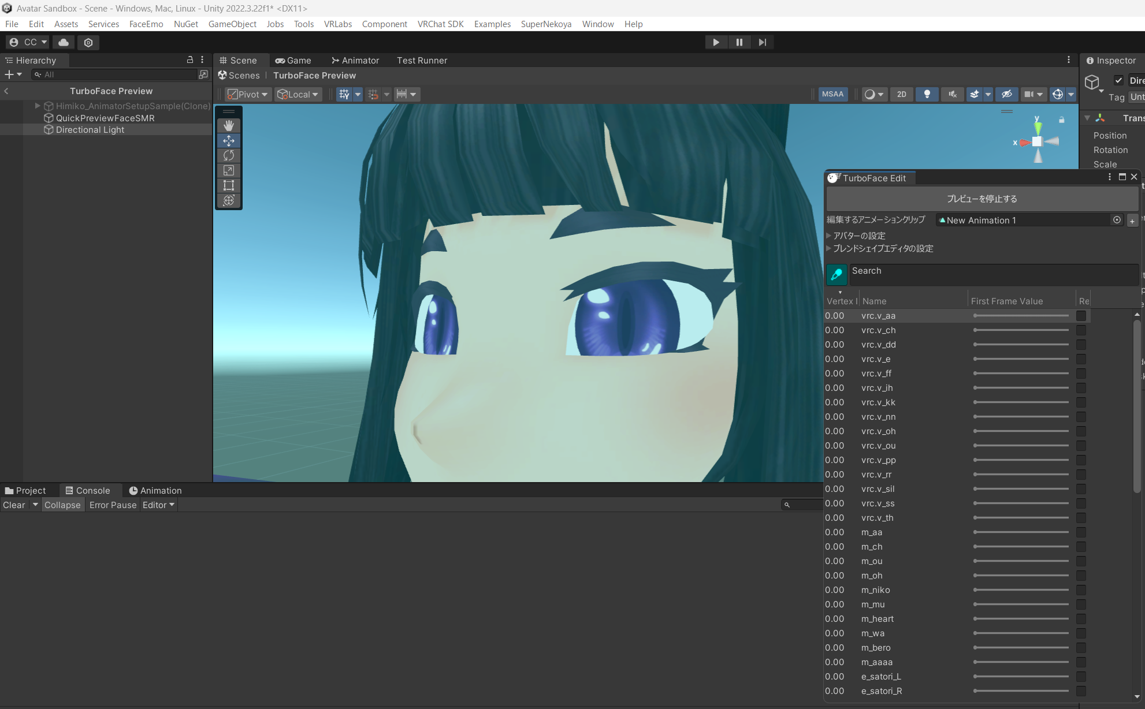The image size is (1145, 709).
Task: Expand ブレンドシェイプエディタの設定 foldout
Action: point(829,248)
